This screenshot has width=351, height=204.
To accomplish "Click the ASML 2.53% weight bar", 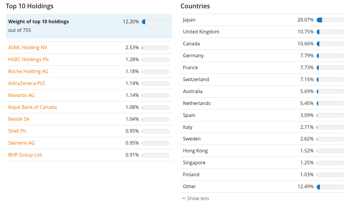I will tap(156, 48).
